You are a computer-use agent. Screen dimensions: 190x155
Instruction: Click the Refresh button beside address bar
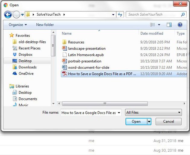click(120, 15)
